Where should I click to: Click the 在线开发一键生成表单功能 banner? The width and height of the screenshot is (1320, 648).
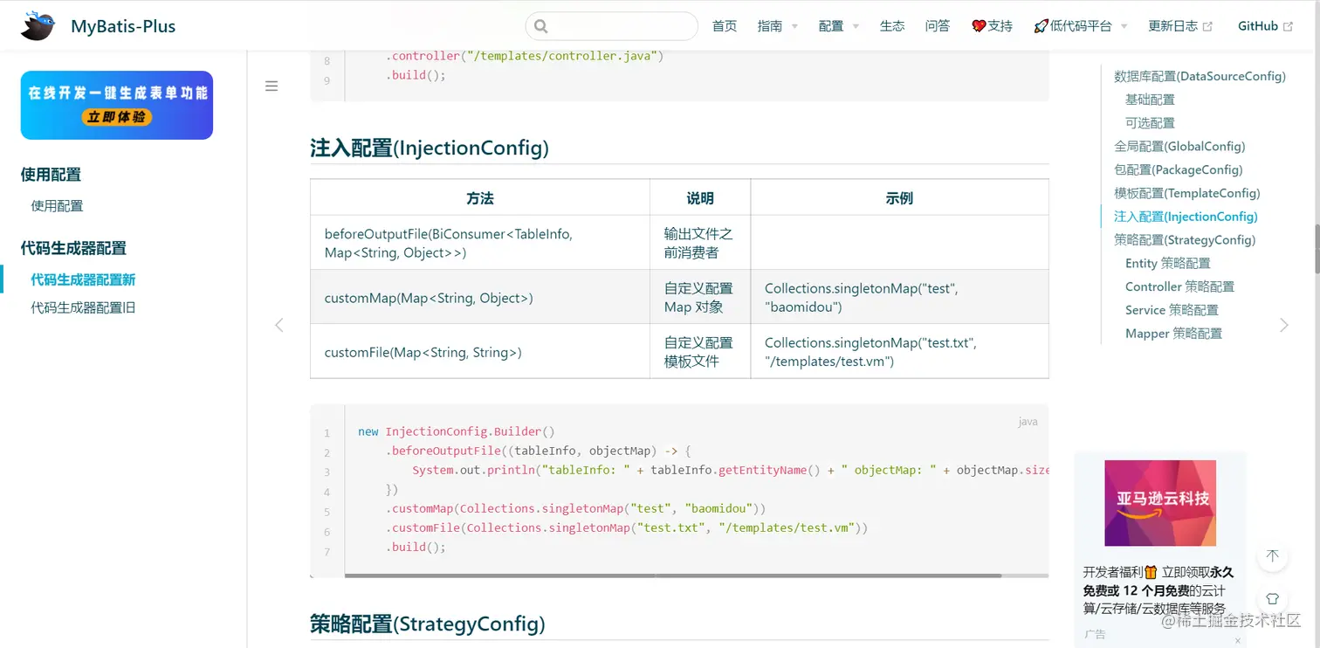coord(117,105)
